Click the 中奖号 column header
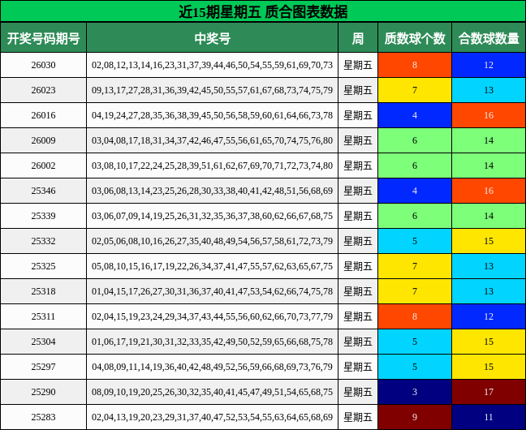This screenshot has height=430, width=526. 213,38
